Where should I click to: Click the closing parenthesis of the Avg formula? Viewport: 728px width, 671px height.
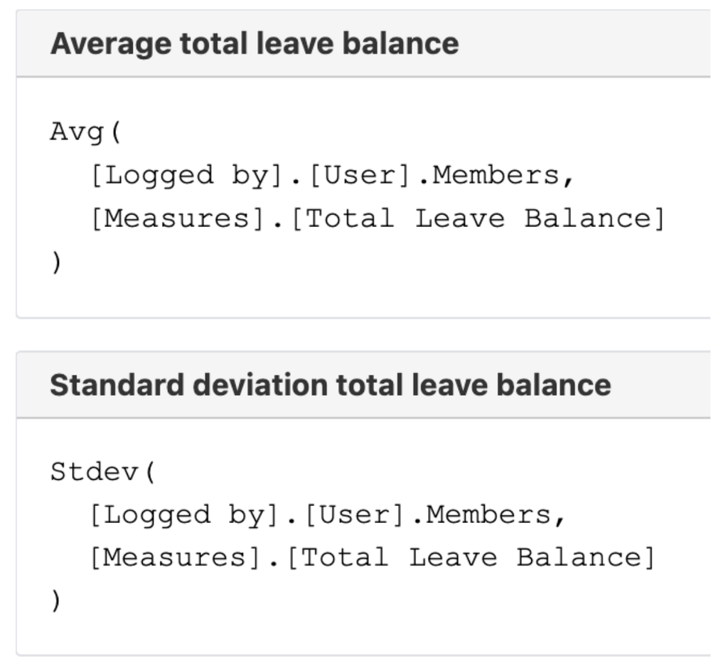(x=55, y=263)
